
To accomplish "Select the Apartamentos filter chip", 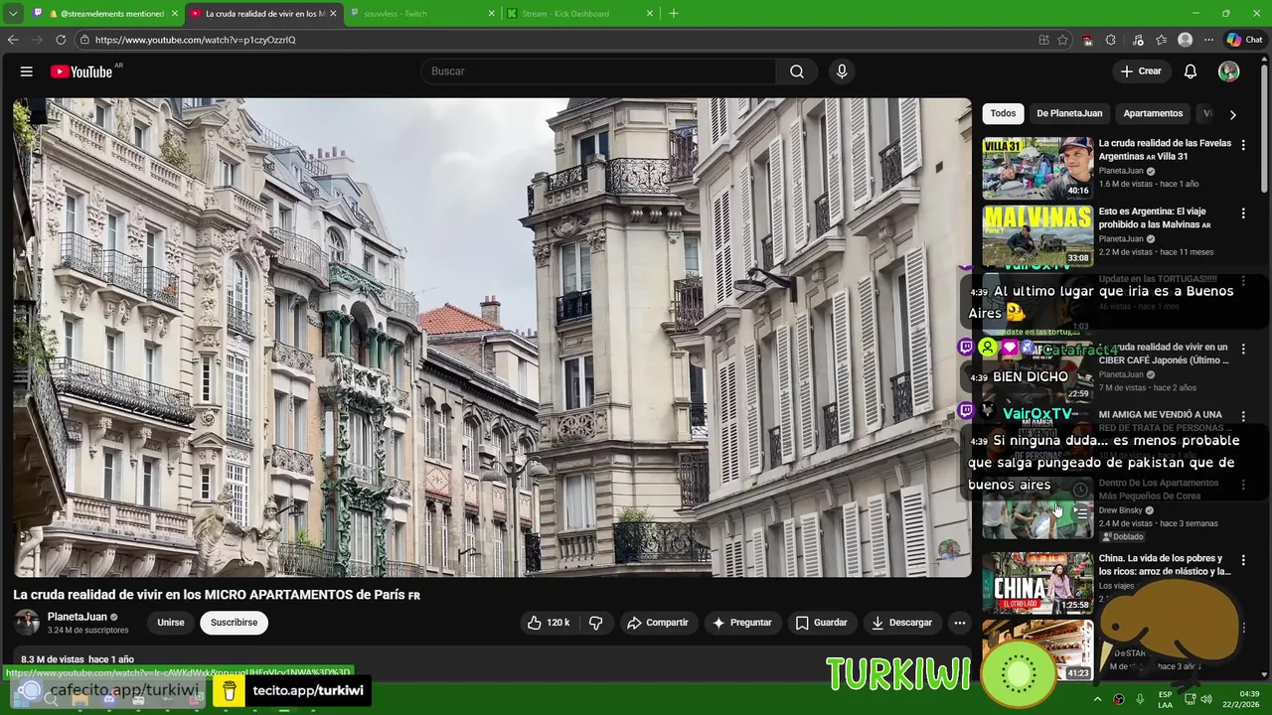I will pyautogui.click(x=1153, y=113).
